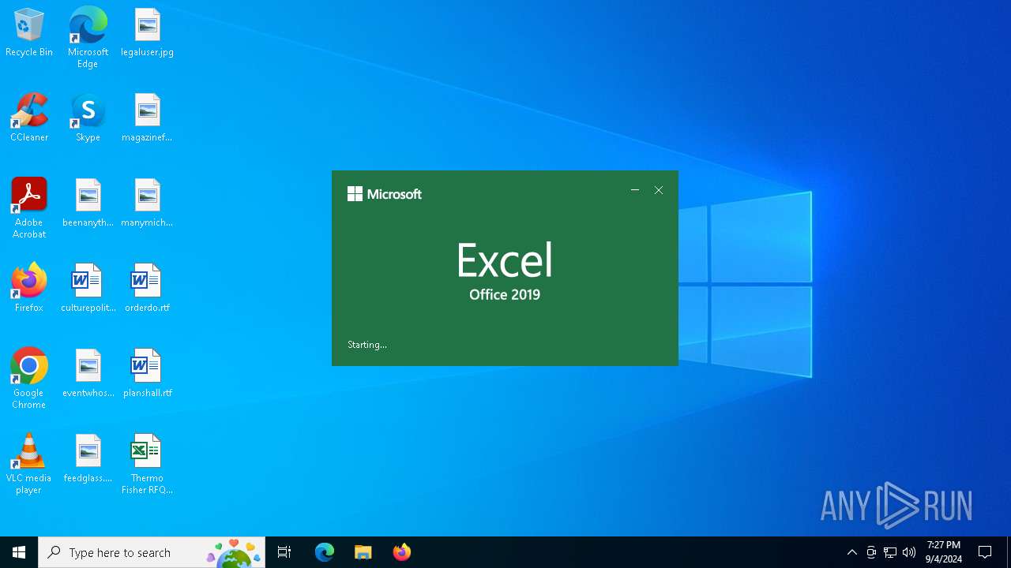Select the Thermo Fisher RFQ Excel file

[147, 464]
